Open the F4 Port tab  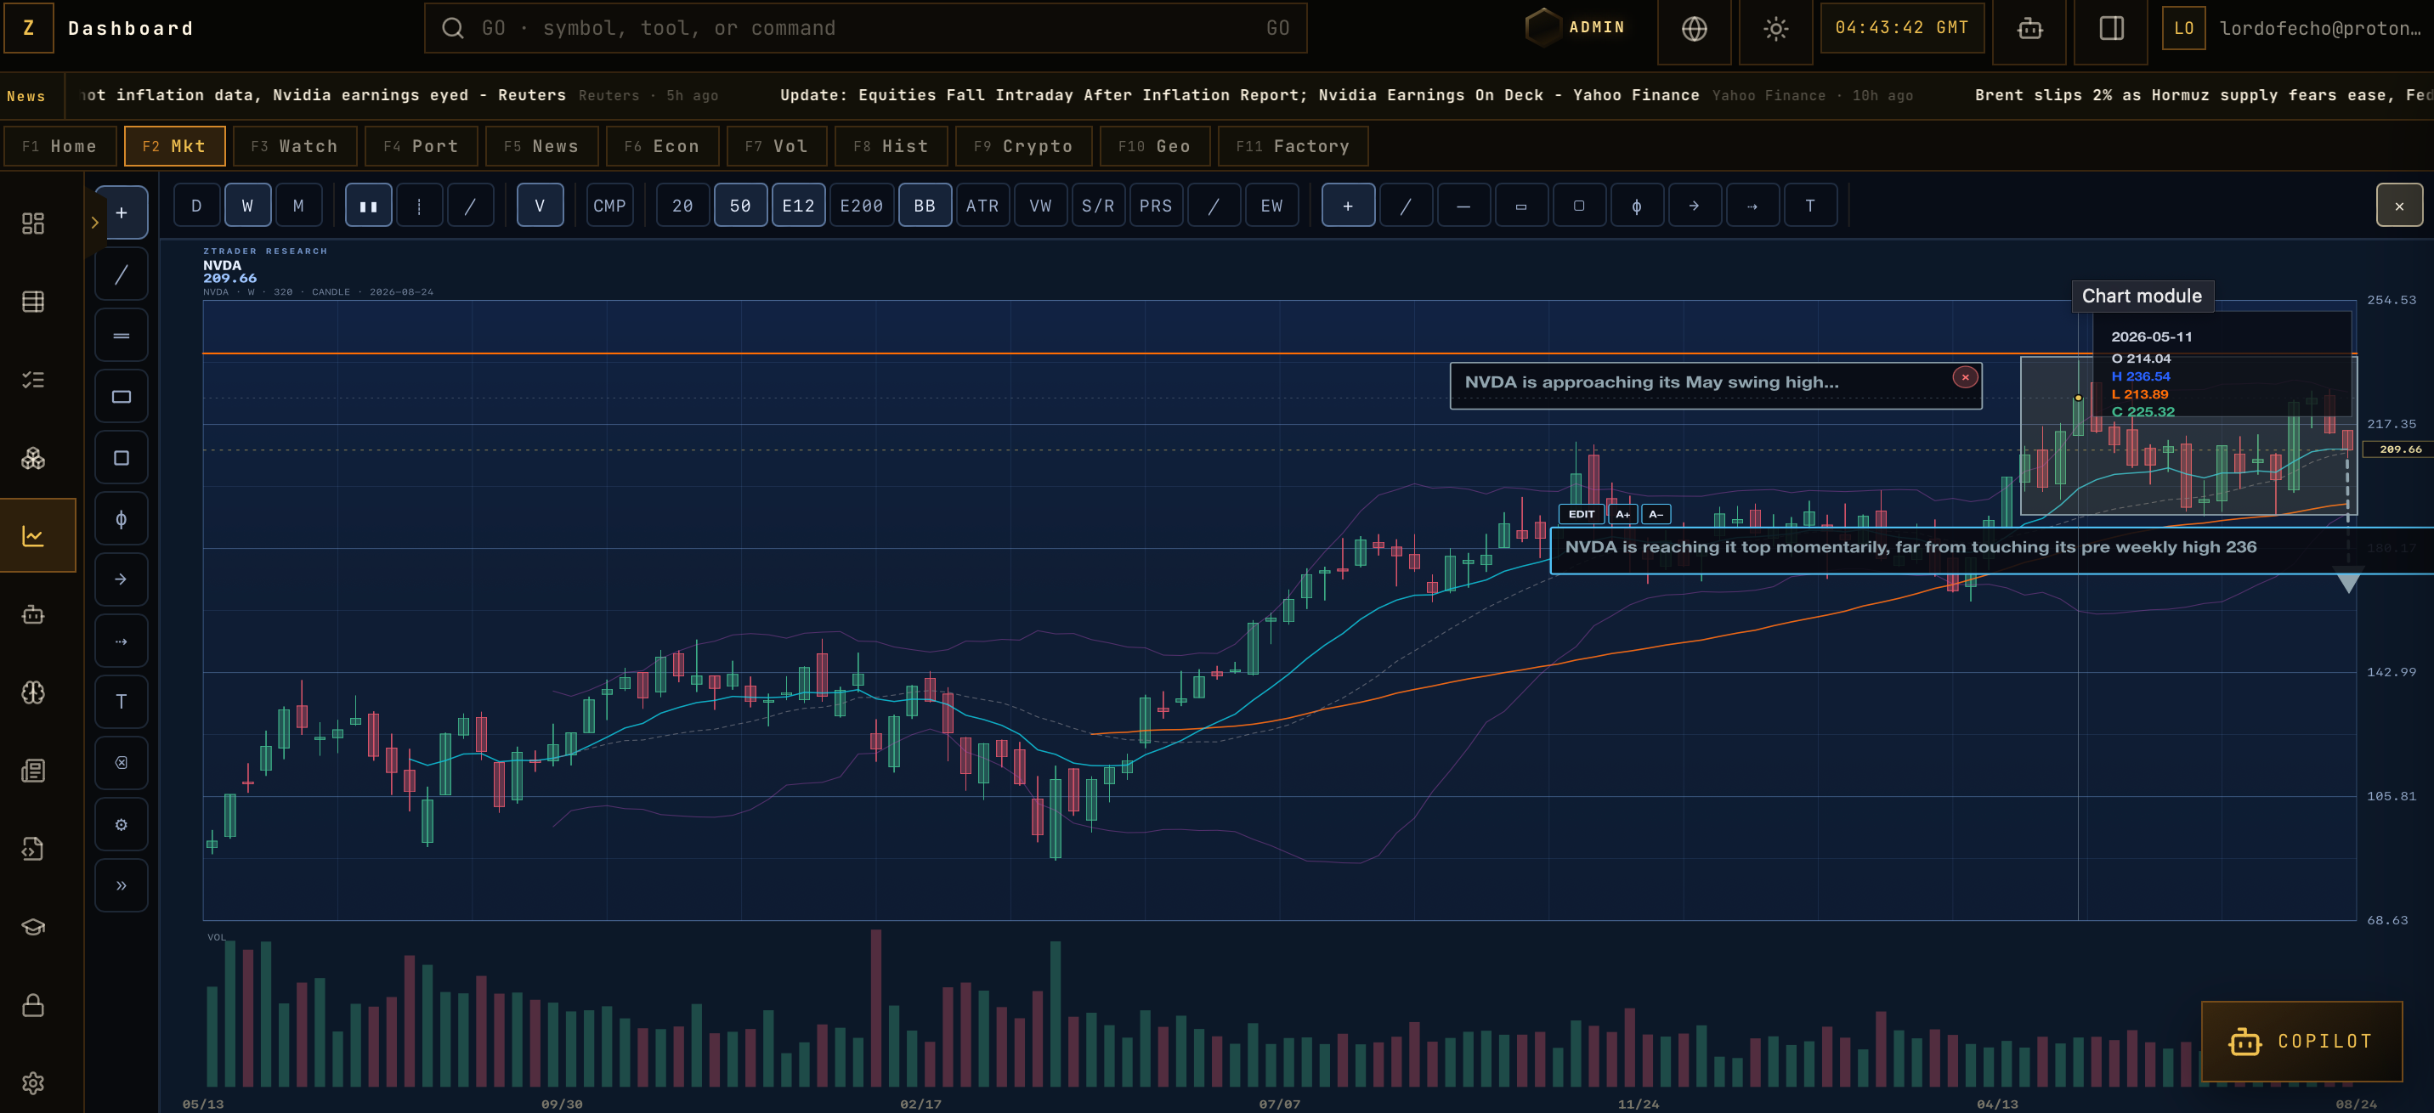pyautogui.click(x=421, y=146)
